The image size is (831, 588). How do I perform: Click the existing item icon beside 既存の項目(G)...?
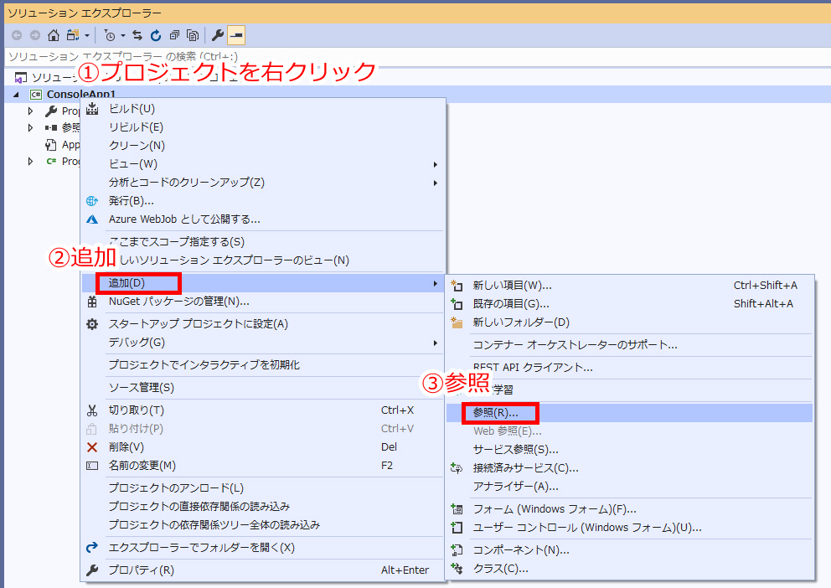point(457,304)
